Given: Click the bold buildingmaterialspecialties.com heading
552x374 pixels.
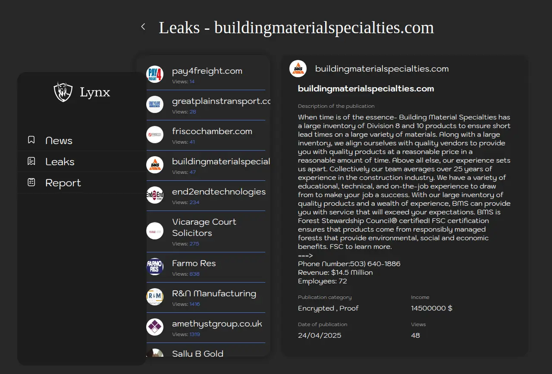Looking at the screenshot, I should click(x=366, y=89).
